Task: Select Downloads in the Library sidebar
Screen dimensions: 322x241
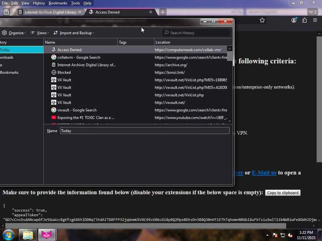Action: pyautogui.click(x=22, y=57)
